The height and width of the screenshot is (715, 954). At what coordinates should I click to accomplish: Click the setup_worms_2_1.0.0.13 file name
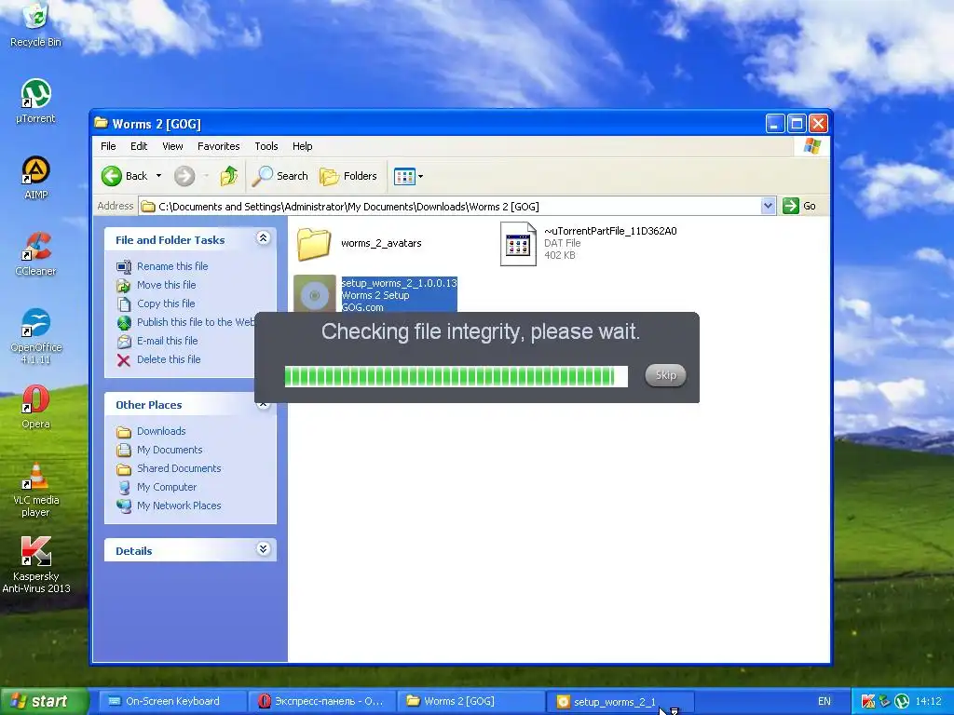pyautogui.click(x=399, y=283)
